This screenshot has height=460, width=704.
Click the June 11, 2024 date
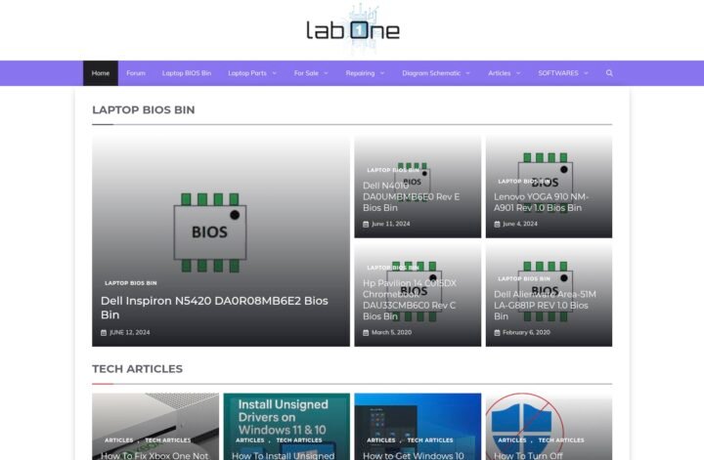(390, 225)
